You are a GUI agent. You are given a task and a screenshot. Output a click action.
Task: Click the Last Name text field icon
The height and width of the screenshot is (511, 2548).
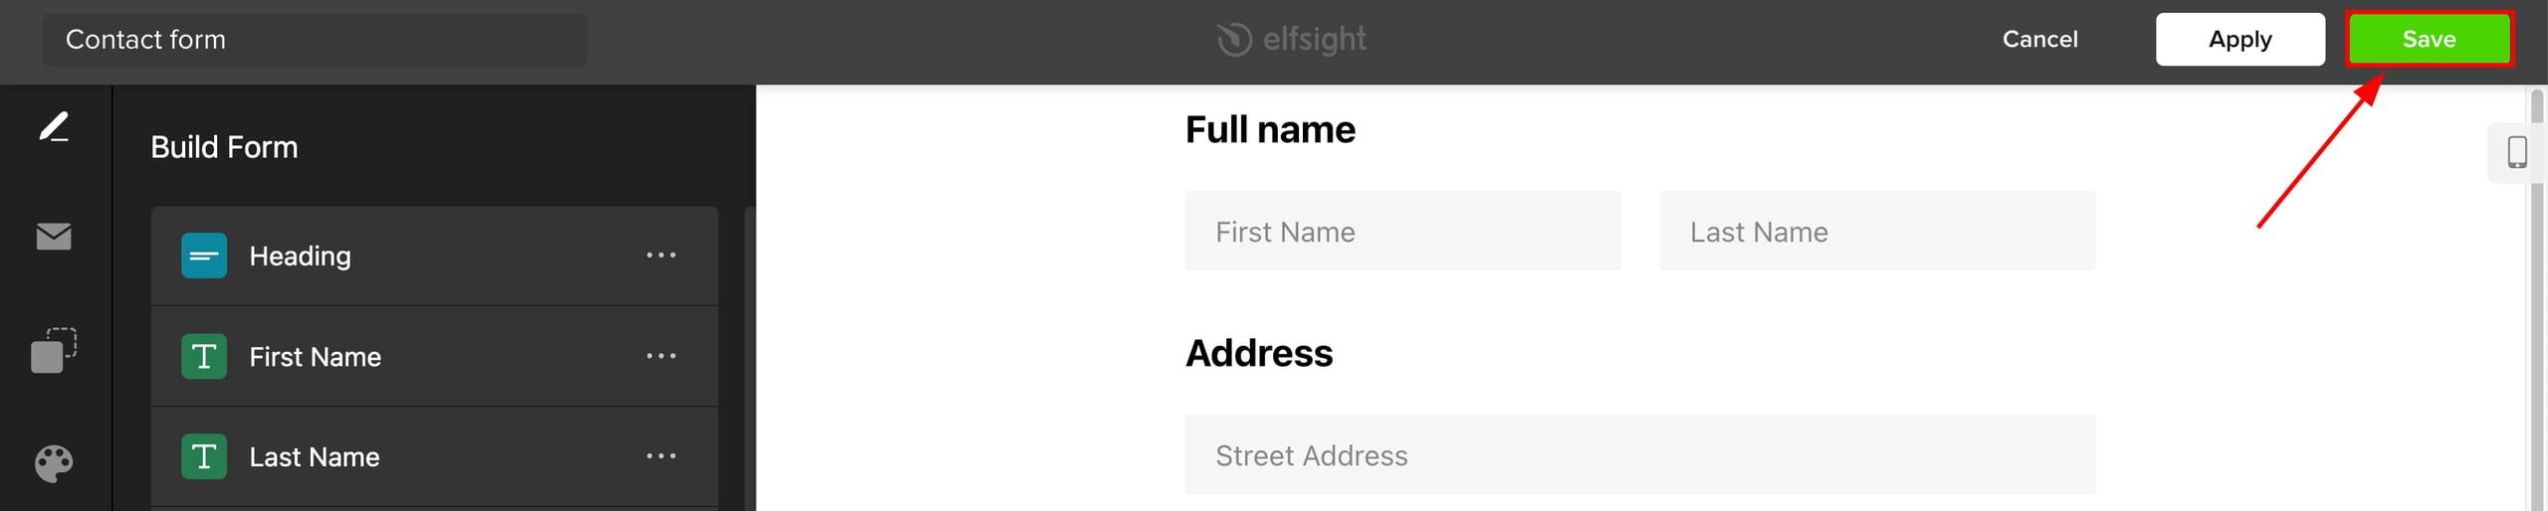click(x=204, y=456)
